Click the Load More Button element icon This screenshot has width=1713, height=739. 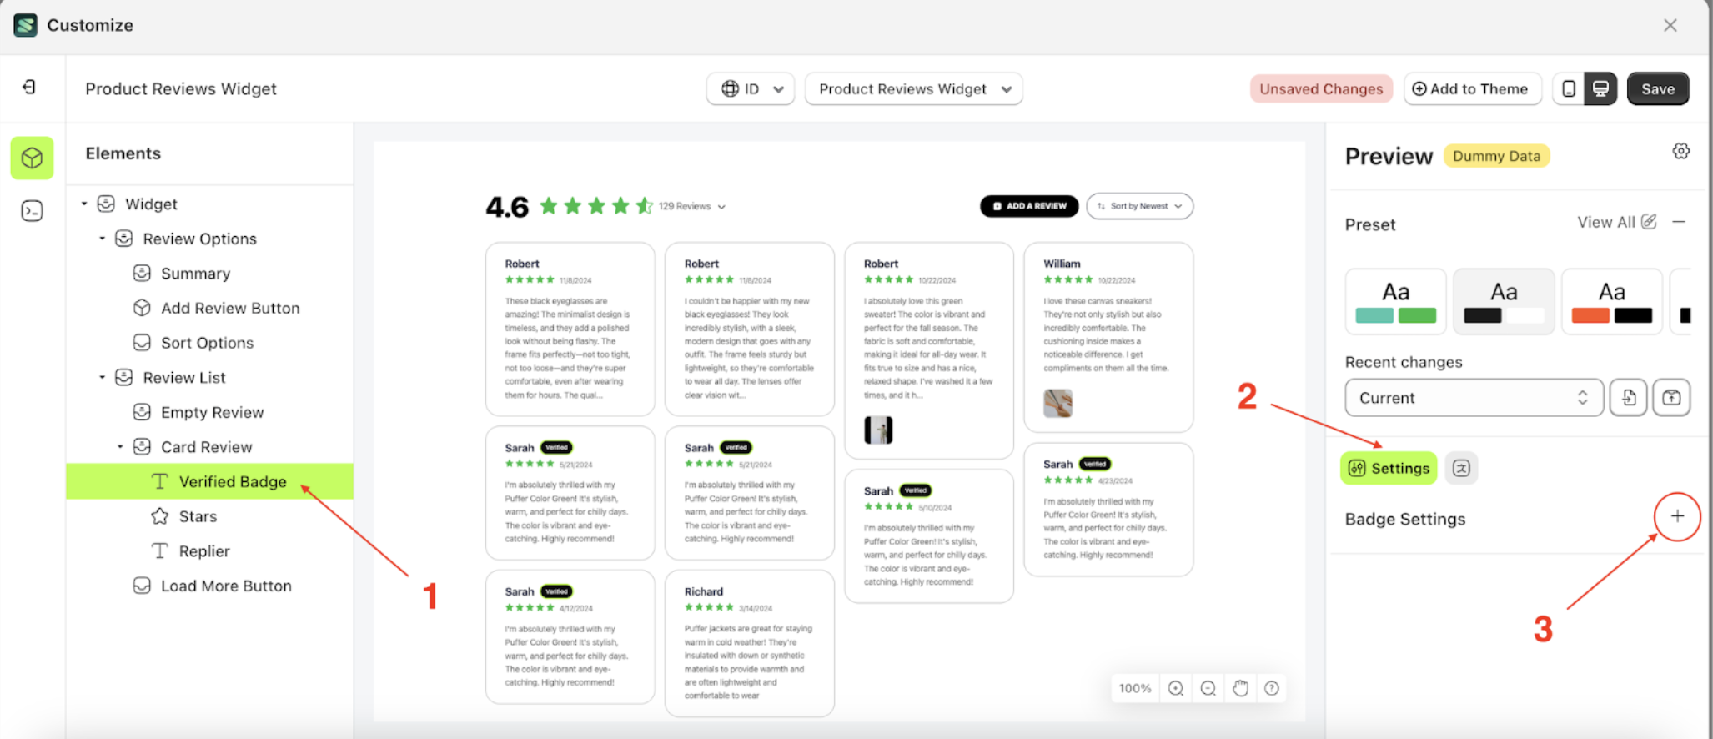coord(142,586)
